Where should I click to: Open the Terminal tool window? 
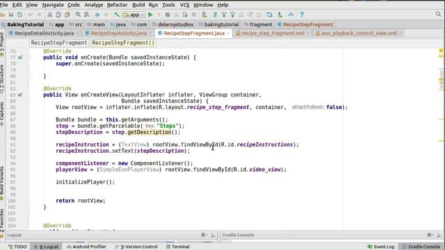pyautogui.click(x=178, y=247)
